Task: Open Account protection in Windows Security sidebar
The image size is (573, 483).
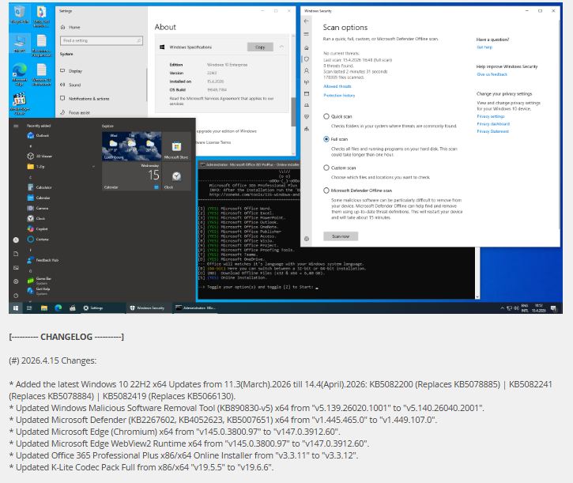Action: pyautogui.click(x=306, y=70)
